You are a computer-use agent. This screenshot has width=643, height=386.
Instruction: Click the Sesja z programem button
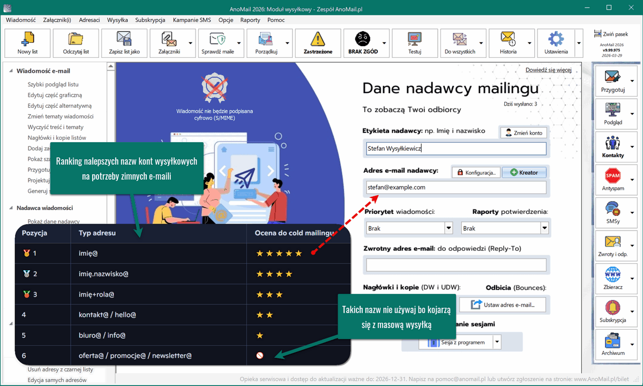[x=456, y=342]
